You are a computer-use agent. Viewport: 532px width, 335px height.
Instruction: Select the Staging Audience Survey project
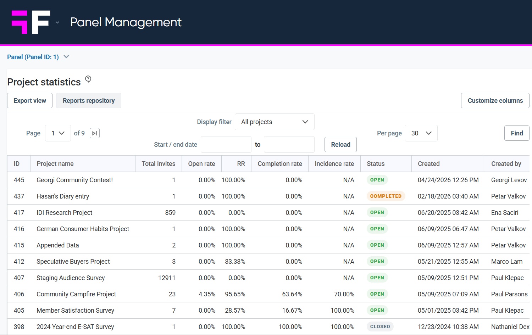pos(71,278)
